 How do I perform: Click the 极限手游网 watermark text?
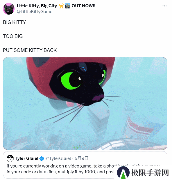[x=150, y=173]
